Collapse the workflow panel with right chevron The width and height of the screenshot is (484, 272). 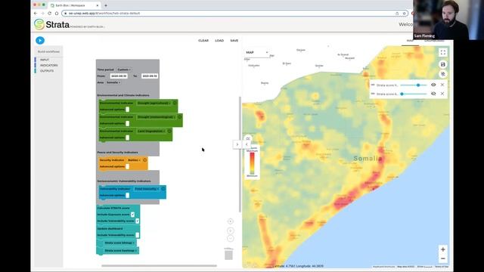[x=237, y=144]
